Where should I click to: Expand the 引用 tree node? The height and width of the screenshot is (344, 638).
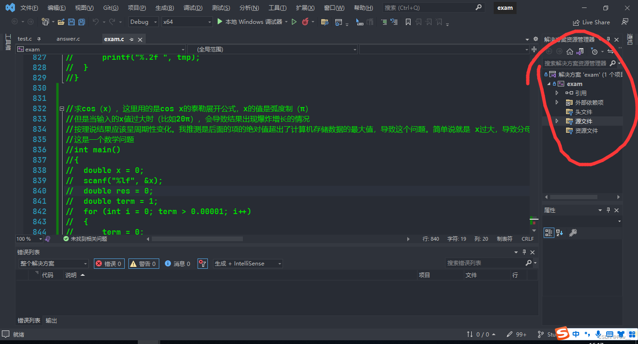[557, 93]
